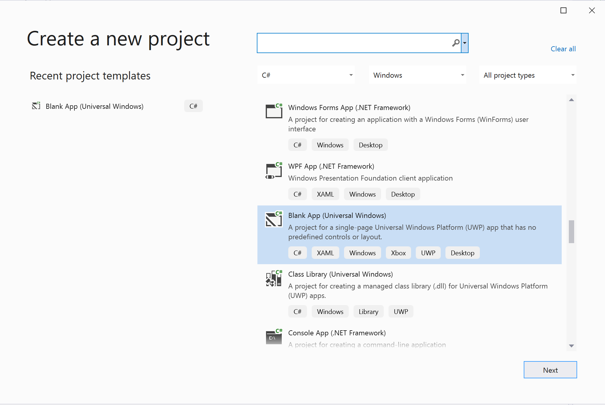Click the C# tag on Windows Forms App

297,145
